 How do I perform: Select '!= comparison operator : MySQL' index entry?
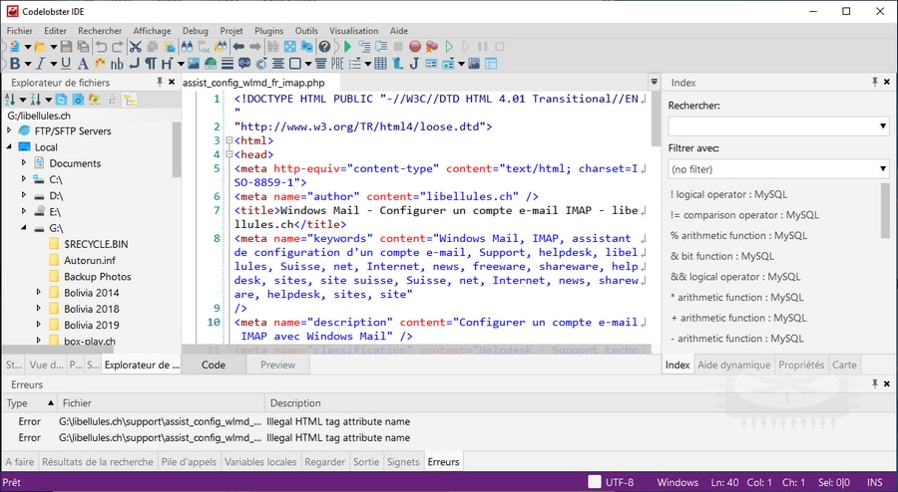744,215
